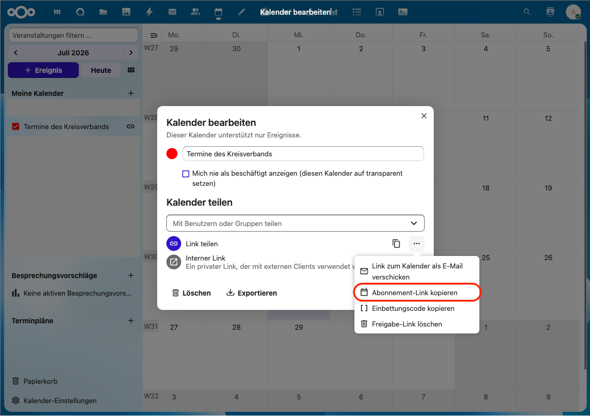590x416 pixels.
Task: Click the blue Link teilen chain icon
Action: pyautogui.click(x=174, y=244)
